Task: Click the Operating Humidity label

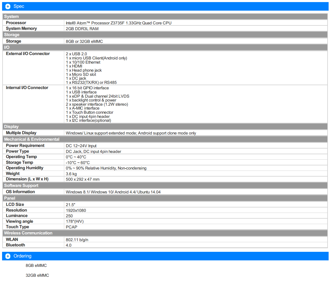Action: 25,168
